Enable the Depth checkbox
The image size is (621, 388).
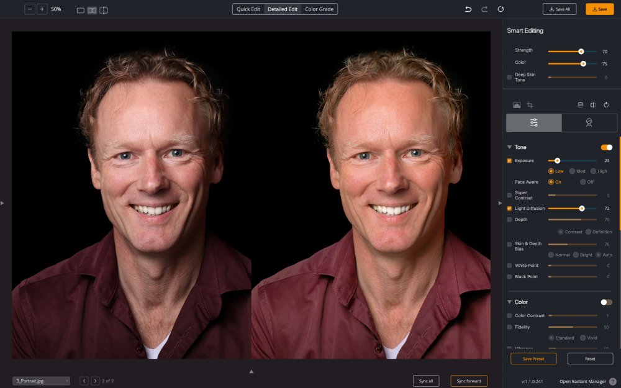coord(509,219)
